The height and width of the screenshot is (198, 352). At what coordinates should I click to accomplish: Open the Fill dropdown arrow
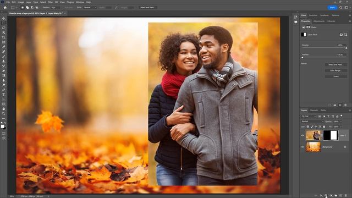click(x=341, y=127)
